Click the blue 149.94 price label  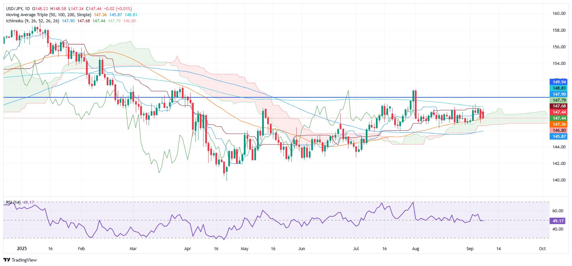click(x=559, y=82)
